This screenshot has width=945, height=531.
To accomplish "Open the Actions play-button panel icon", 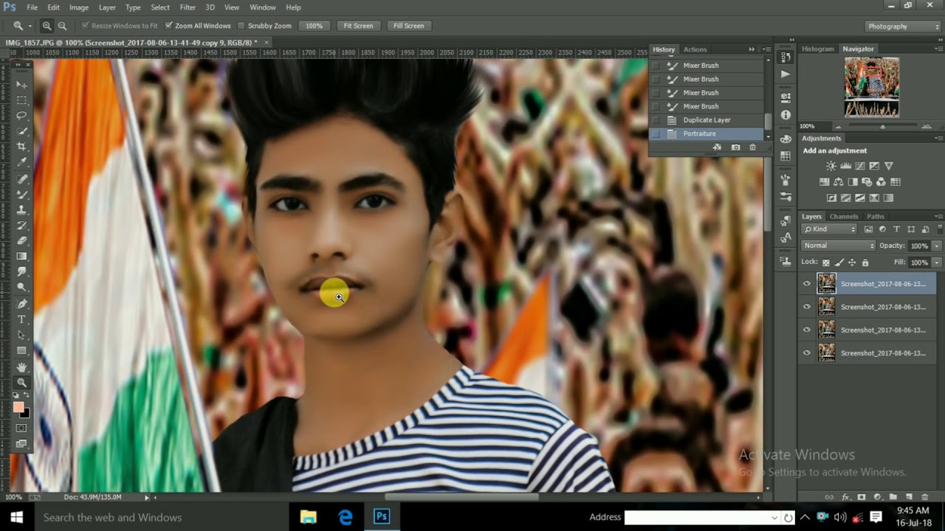I will coord(786,74).
